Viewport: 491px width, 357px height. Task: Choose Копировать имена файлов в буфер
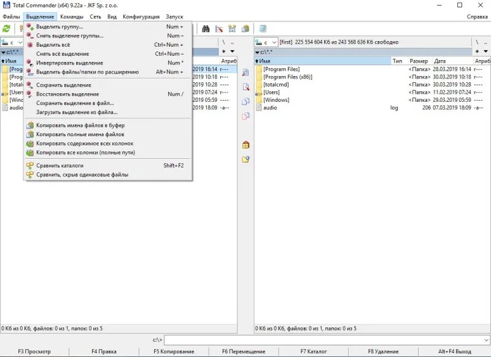[108, 126]
